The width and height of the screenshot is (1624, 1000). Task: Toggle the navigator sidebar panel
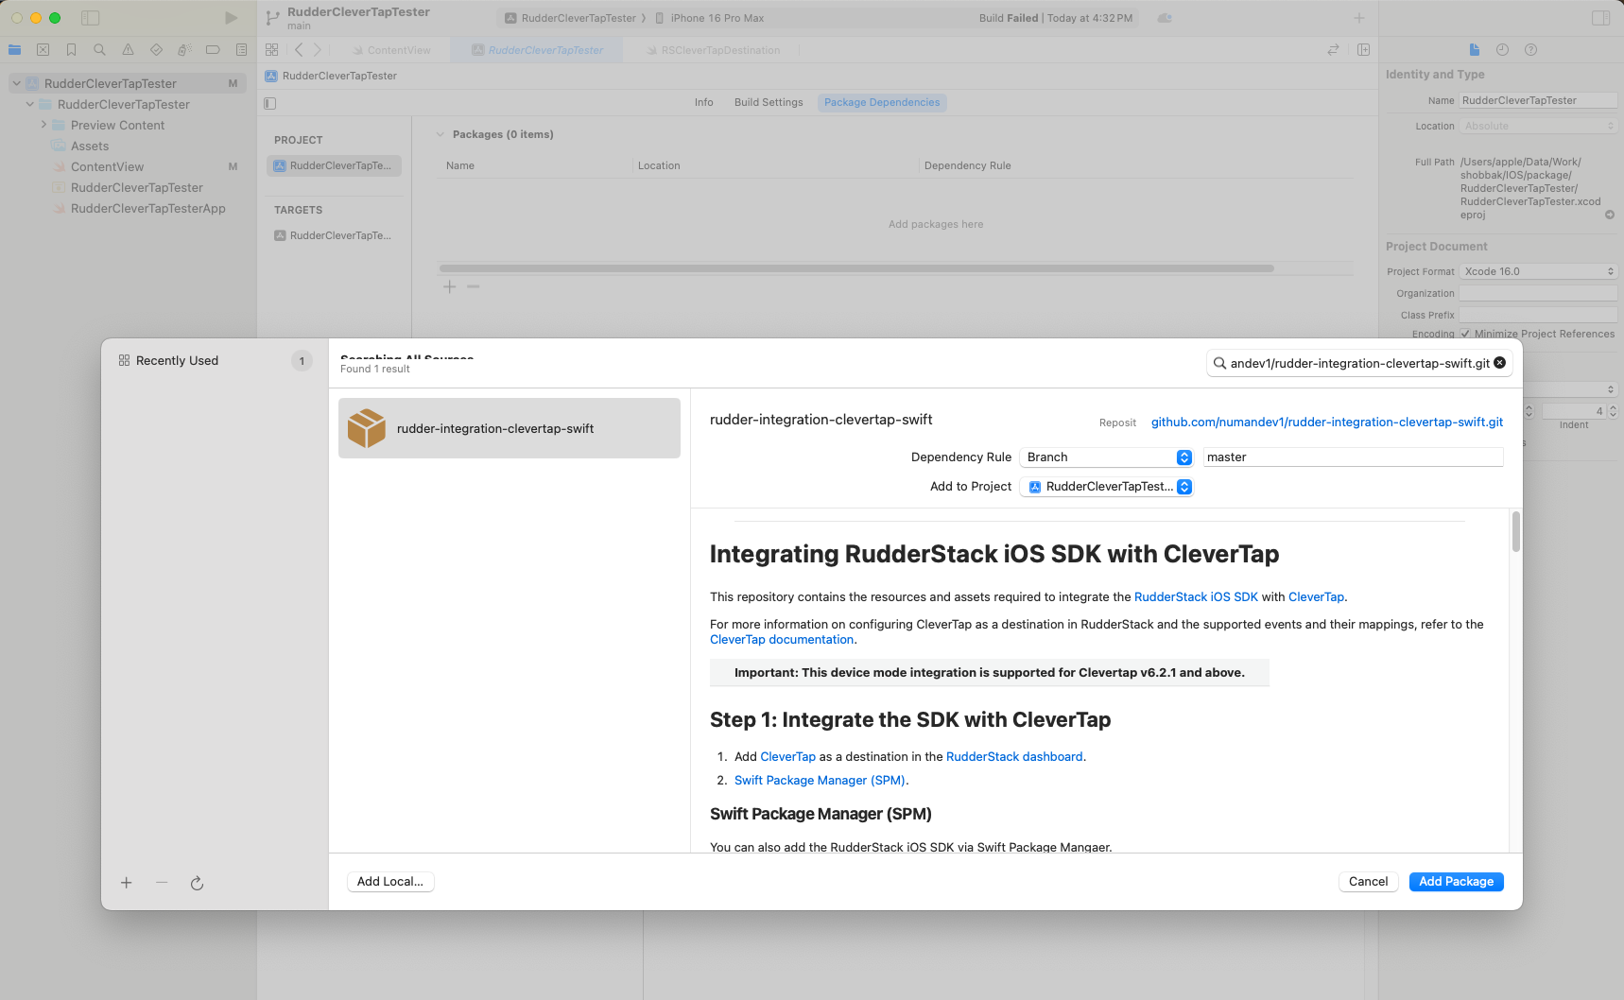click(x=91, y=18)
